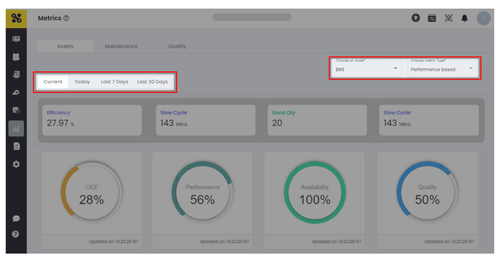Open the reports clipboard icon in sidebar

(x=16, y=146)
